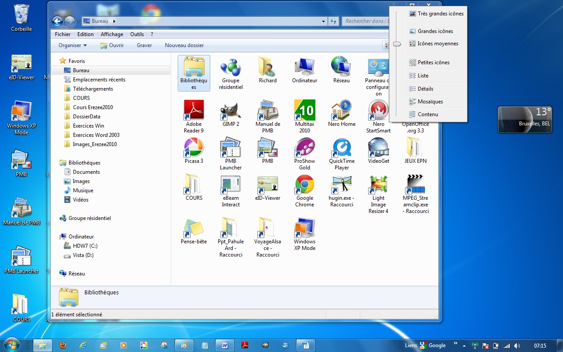Click the Bruxelles weather gadget
This screenshot has height=352, width=563.
[525, 119]
